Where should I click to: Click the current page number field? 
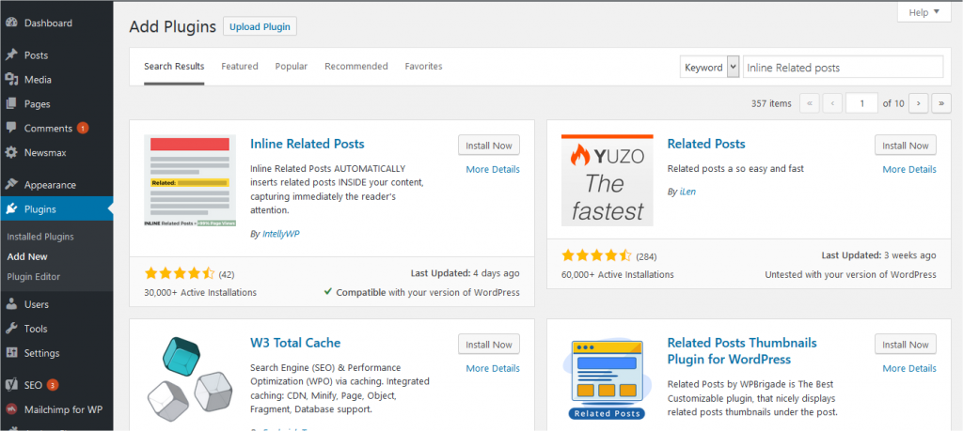click(861, 103)
